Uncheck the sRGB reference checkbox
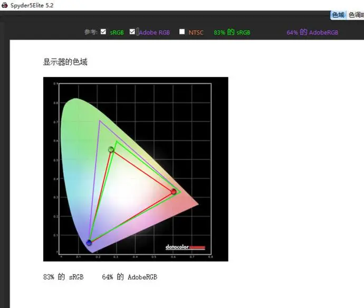This screenshot has width=364, height=308. [x=103, y=32]
